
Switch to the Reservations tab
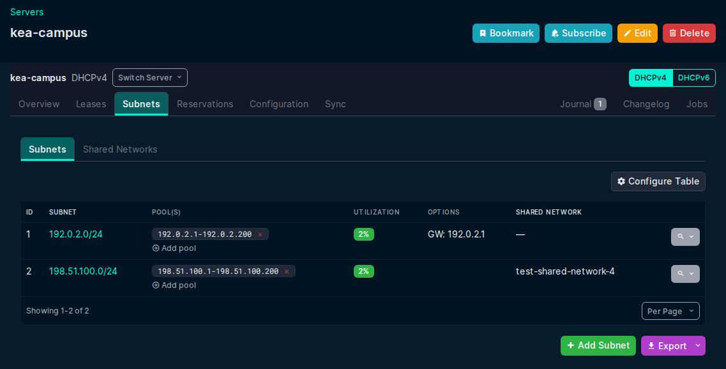(x=205, y=104)
